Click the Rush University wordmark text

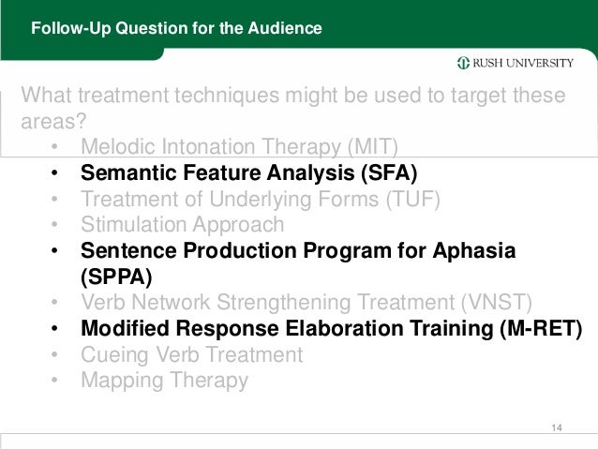pyautogui.click(x=523, y=63)
